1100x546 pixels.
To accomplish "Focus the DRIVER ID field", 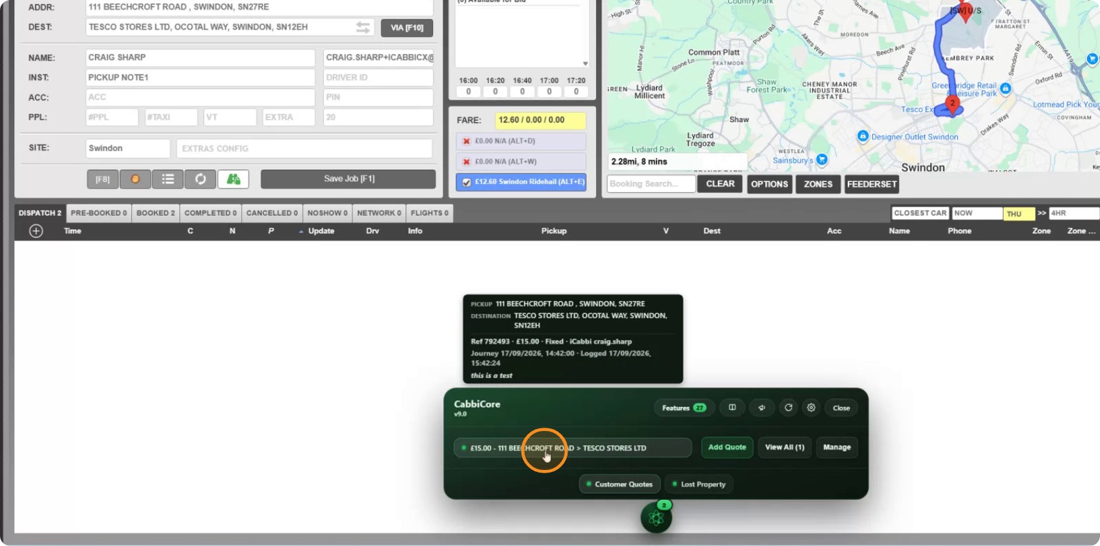I will [x=378, y=77].
